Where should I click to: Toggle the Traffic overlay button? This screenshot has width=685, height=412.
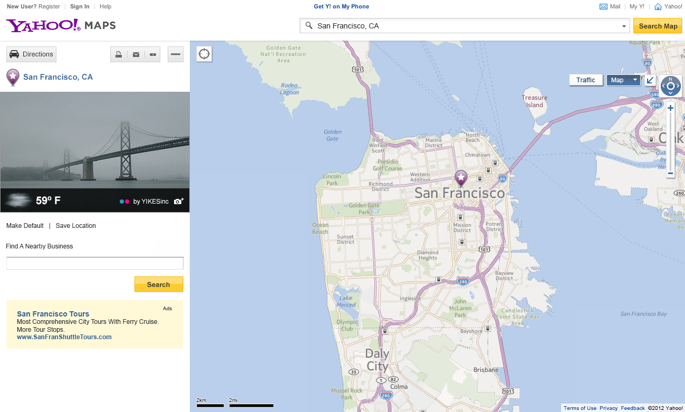[x=585, y=80]
